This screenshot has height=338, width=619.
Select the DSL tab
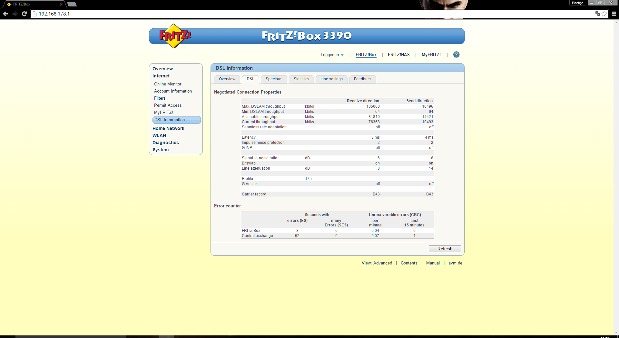[251, 79]
